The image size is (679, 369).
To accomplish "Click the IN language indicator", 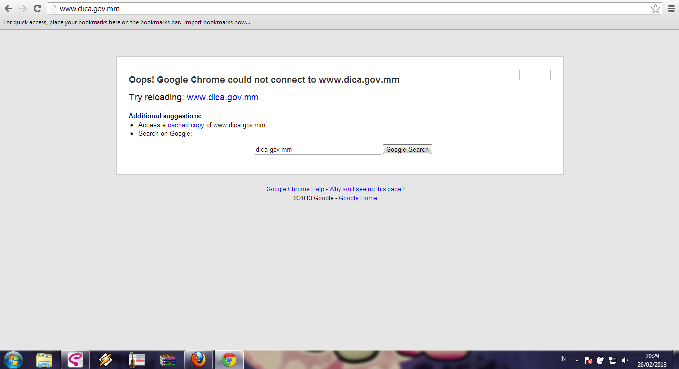I will tap(563, 359).
